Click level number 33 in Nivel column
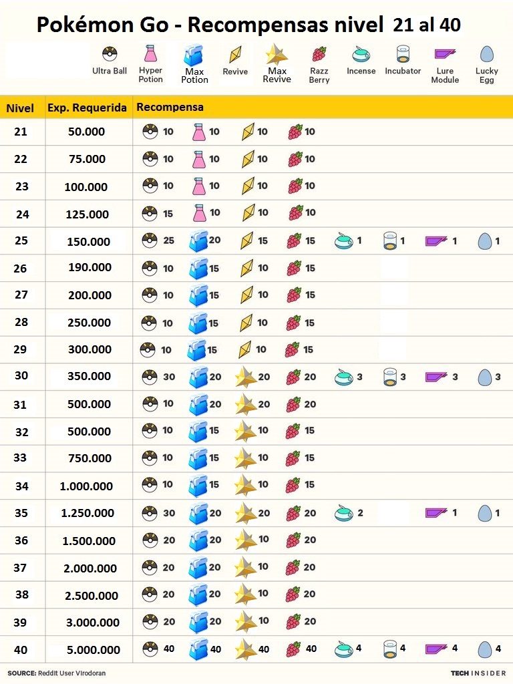 point(20,458)
